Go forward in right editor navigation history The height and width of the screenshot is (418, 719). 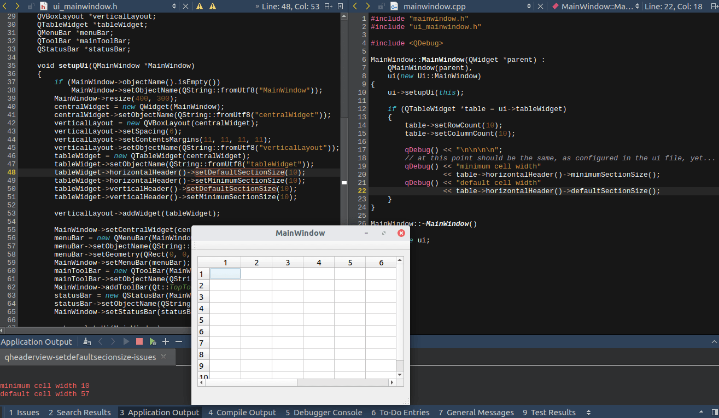[367, 6]
